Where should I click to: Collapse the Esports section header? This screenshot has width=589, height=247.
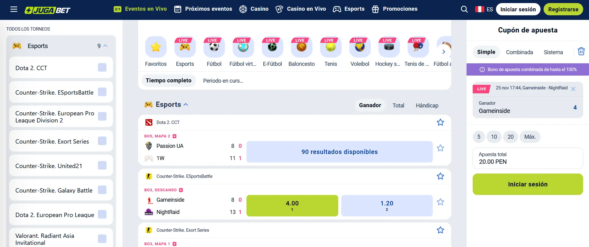[185, 104]
